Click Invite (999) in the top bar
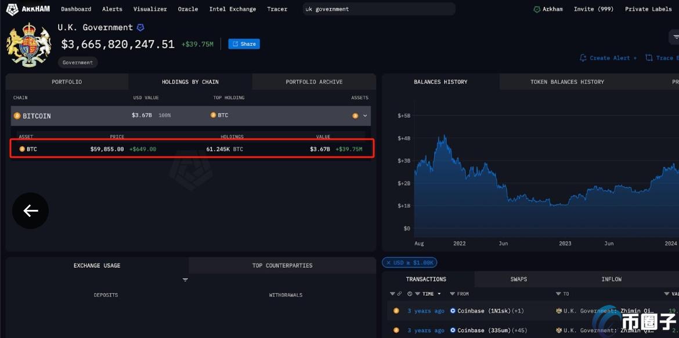The height and width of the screenshot is (338, 679). (594, 9)
